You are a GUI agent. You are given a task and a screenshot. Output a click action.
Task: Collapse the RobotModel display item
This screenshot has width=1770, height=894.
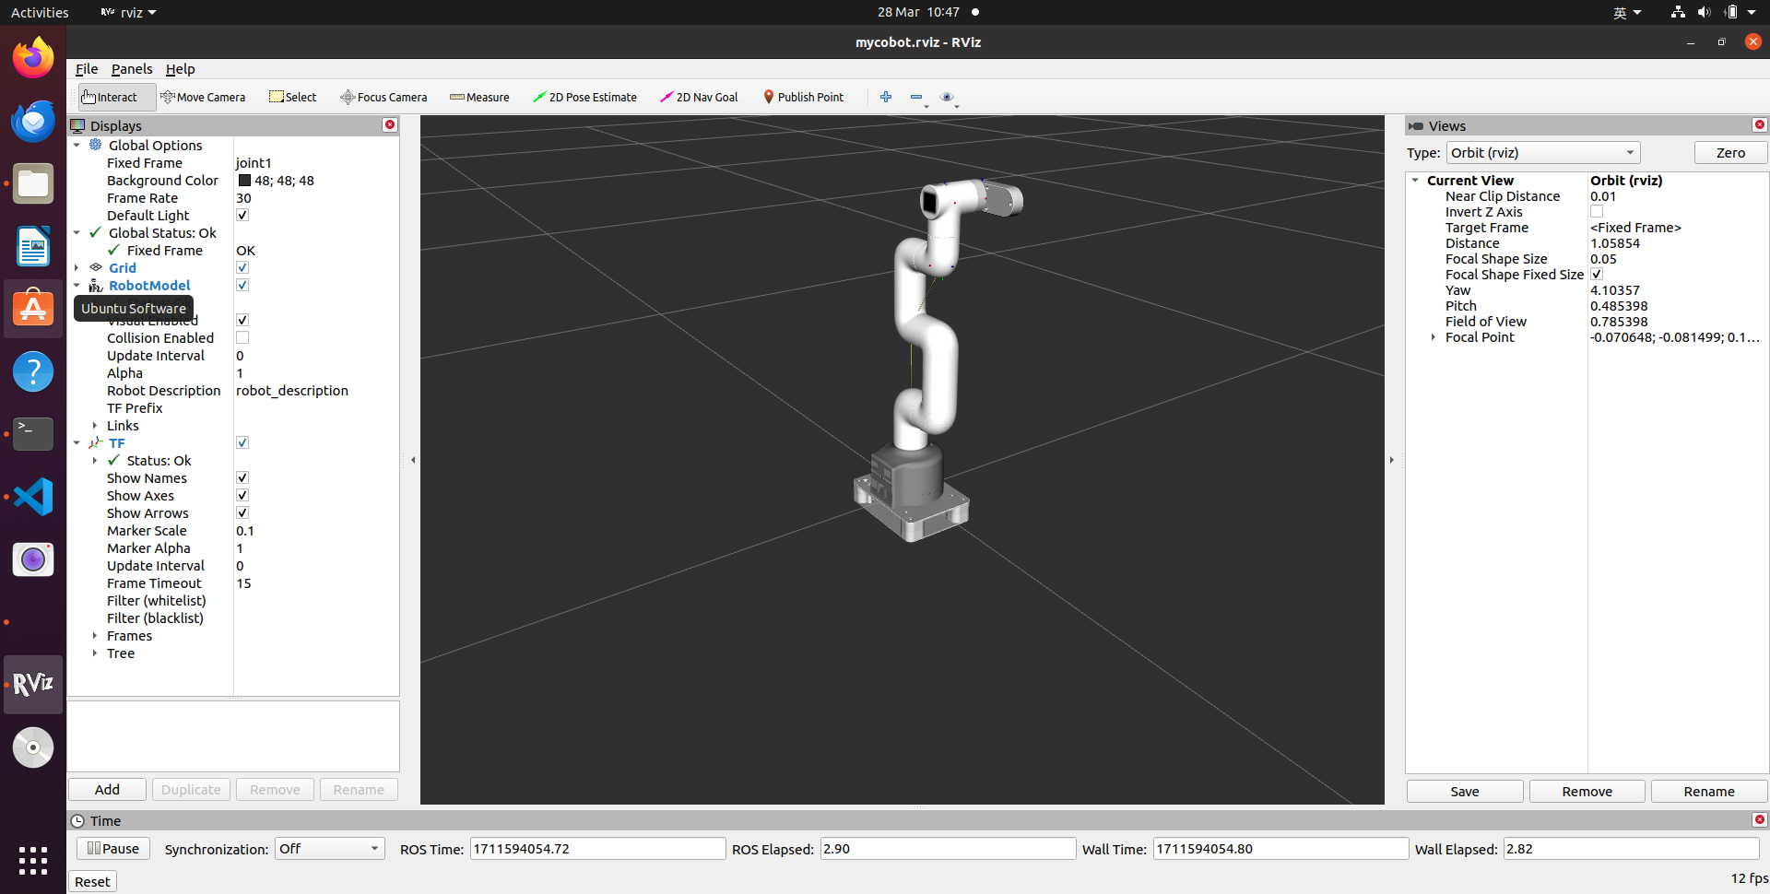[77, 285]
